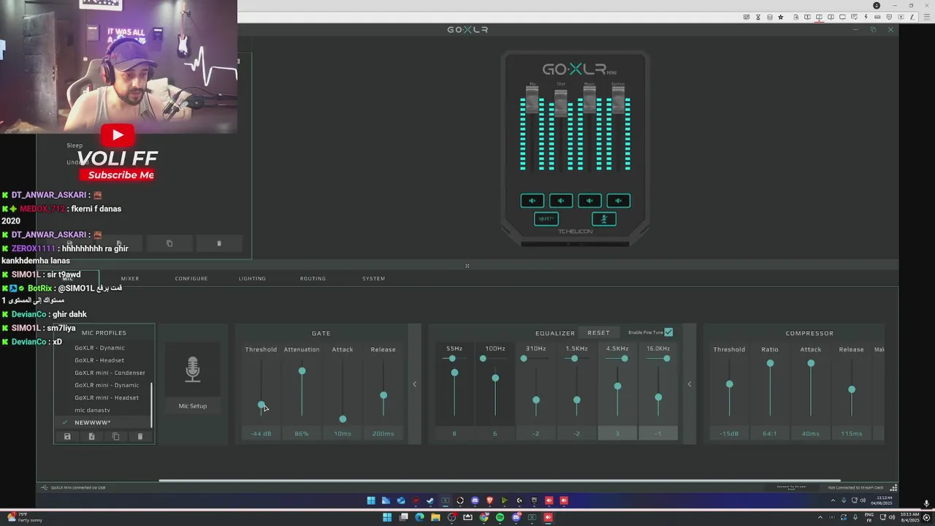Save the current mic profile
935x526 pixels.
point(67,437)
